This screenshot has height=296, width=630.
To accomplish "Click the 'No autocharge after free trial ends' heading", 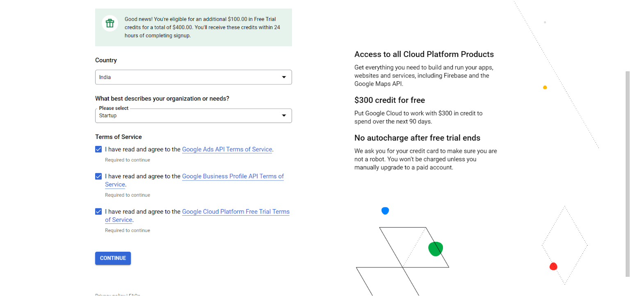I will tap(417, 138).
